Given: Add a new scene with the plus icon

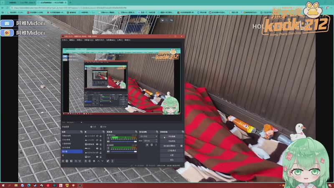Looking at the screenshot, I should [63, 161].
